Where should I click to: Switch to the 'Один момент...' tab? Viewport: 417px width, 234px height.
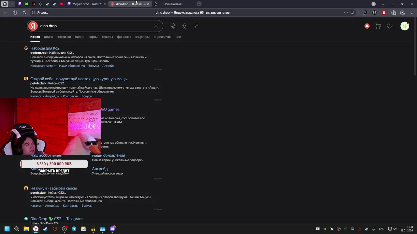tap(173, 4)
